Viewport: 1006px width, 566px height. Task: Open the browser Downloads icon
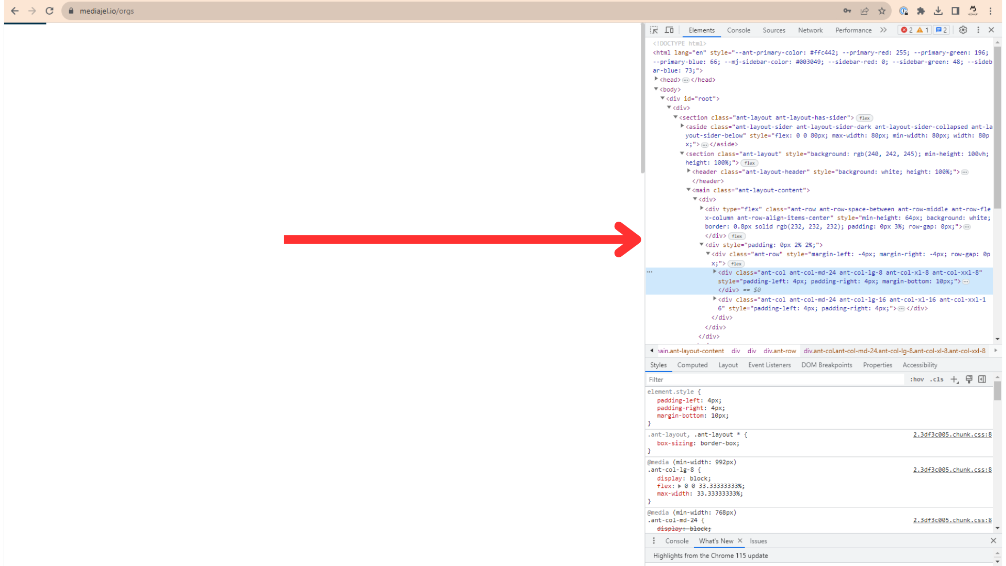coord(938,10)
